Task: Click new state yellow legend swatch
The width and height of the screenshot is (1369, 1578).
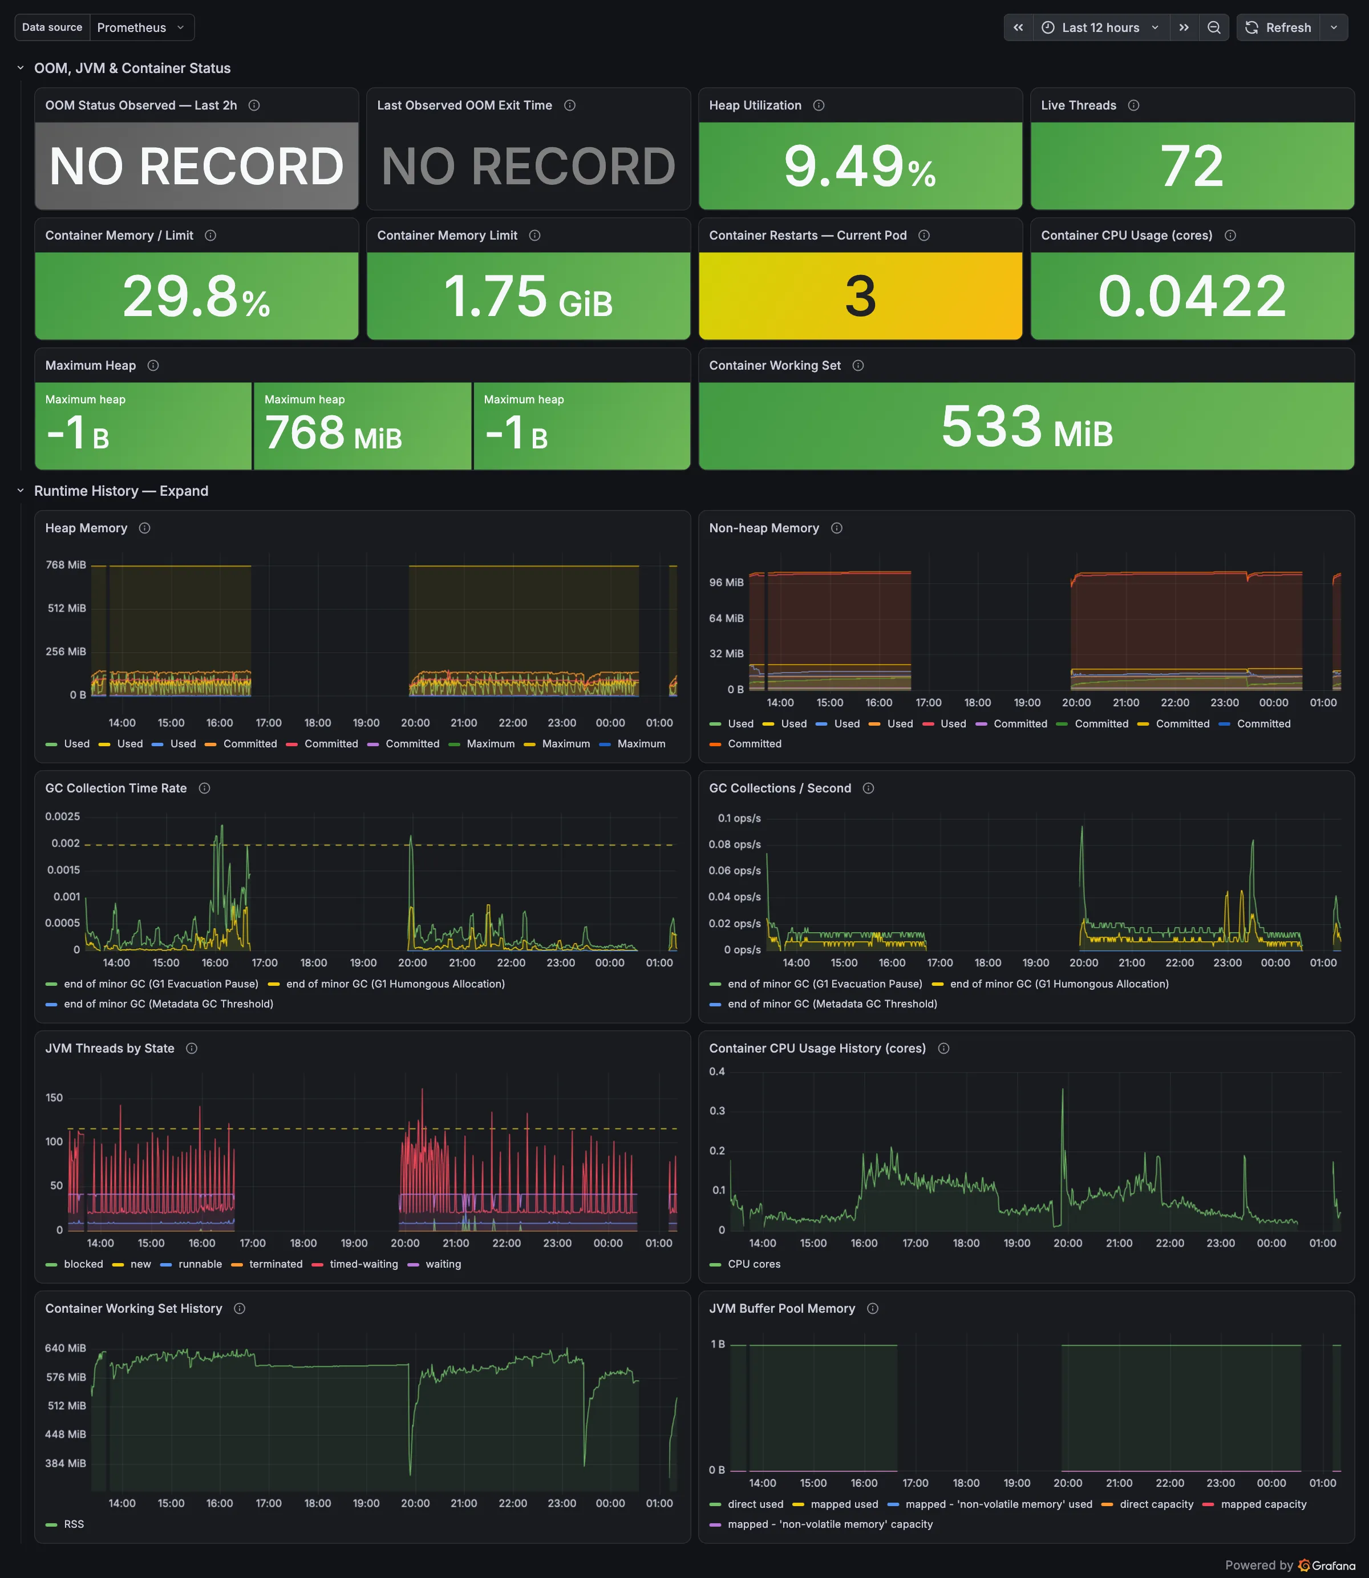Action: [118, 1265]
